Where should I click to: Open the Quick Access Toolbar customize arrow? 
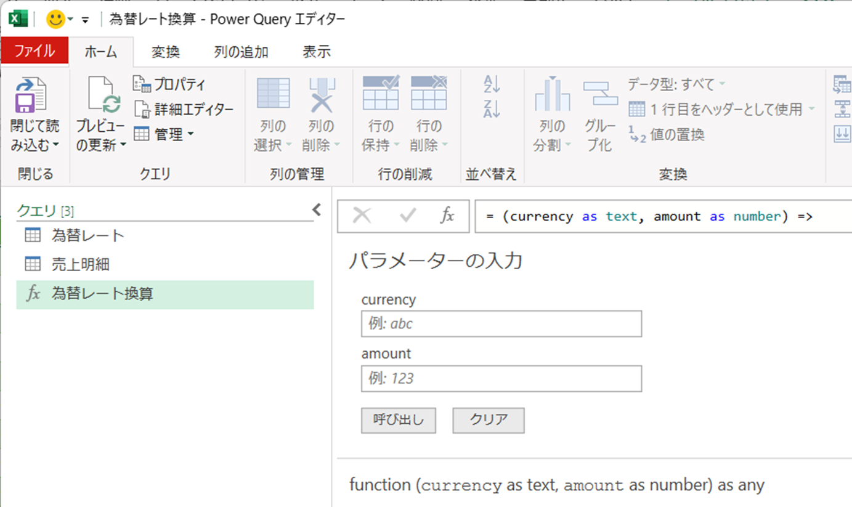pyautogui.click(x=85, y=20)
